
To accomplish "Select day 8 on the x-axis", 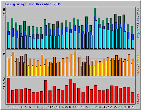I will 38,107.
